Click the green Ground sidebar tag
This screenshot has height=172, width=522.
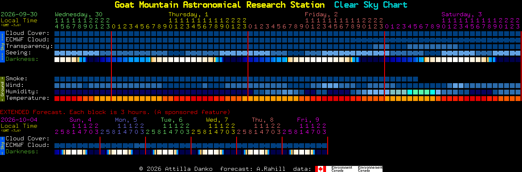[2, 88]
